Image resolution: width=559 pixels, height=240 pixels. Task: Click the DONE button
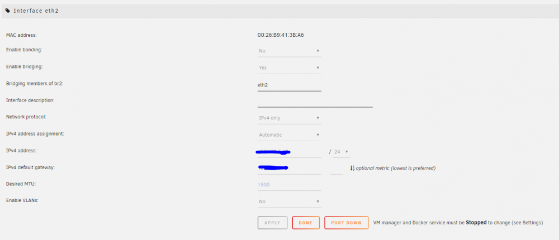coord(306,223)
